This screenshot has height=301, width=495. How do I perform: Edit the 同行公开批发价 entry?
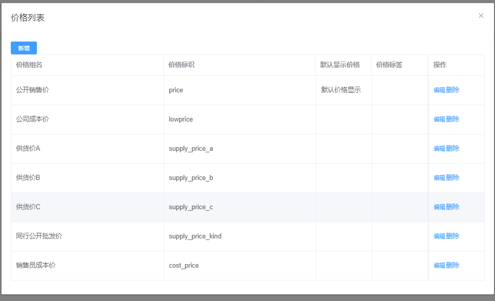(440, 236)
